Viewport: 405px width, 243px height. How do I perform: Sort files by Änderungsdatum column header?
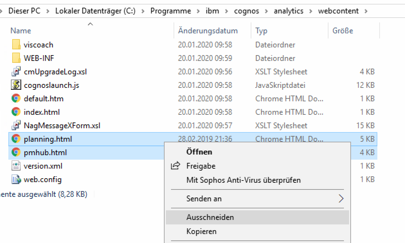point(208,31)
